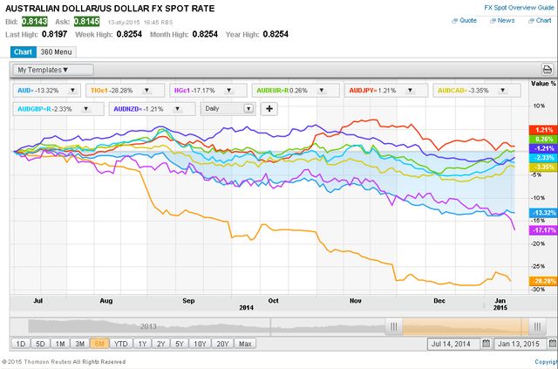This screenshot has width=558, height=369.
Task: Open the end date calendar picker
Action: click(552, 344)
